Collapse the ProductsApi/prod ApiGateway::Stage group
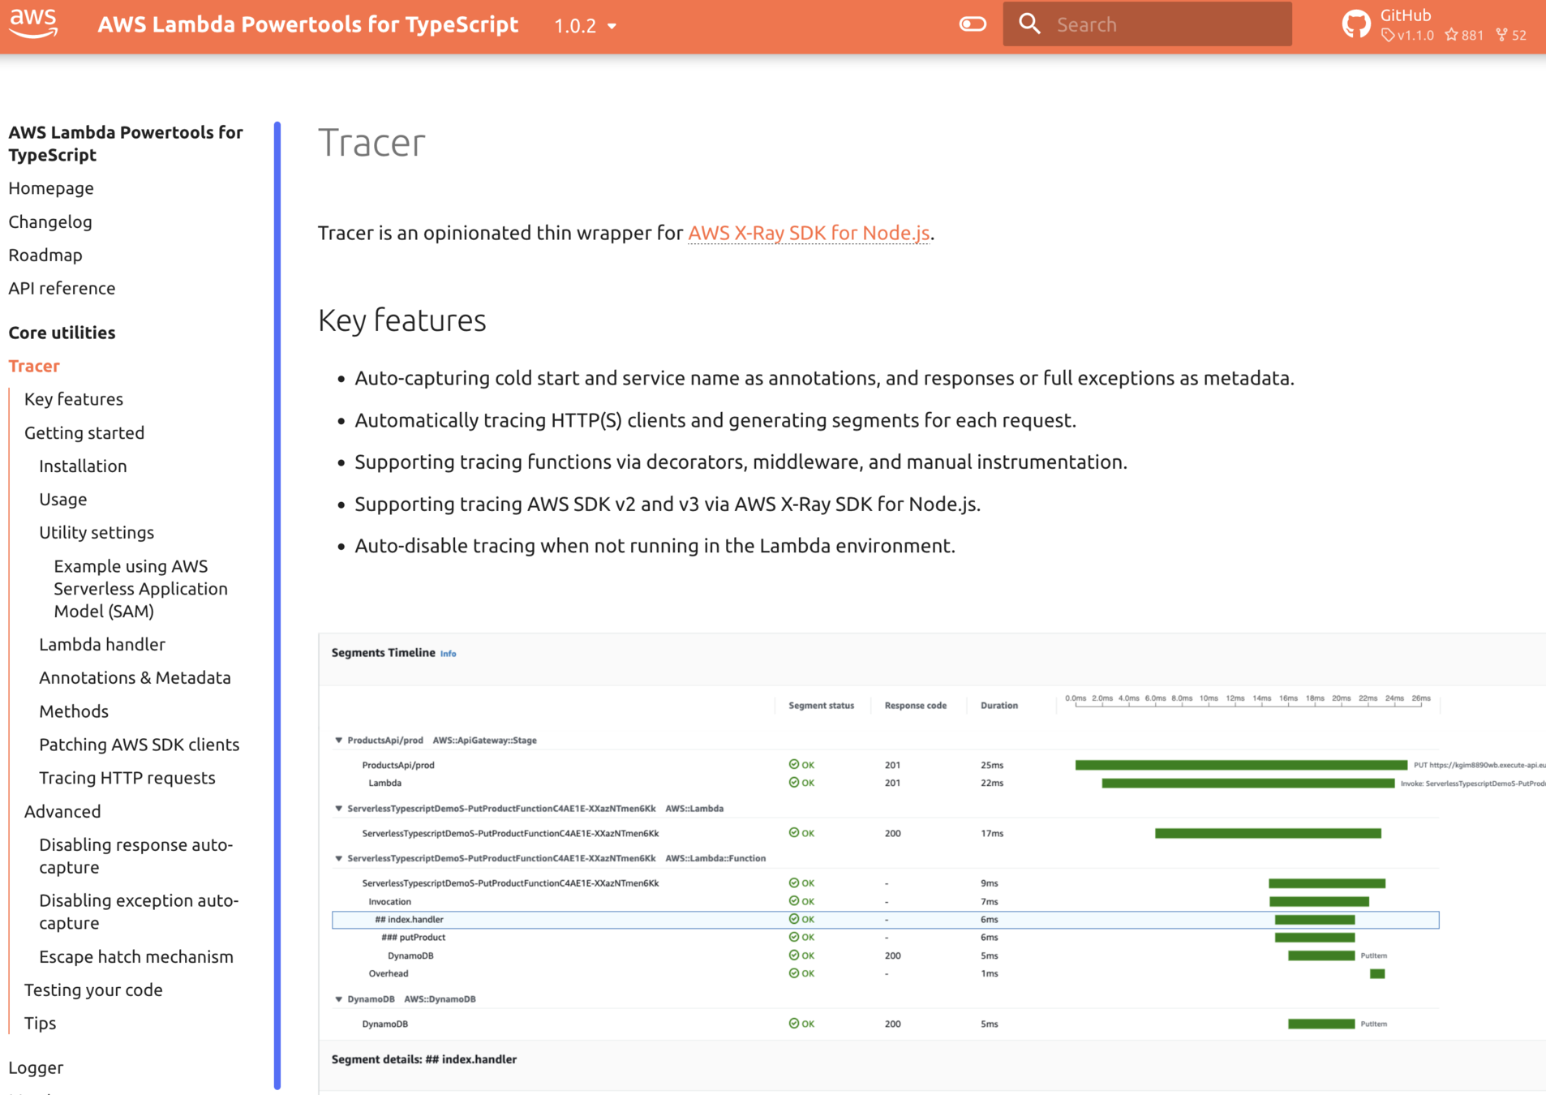This screenshot has height=1095, width=1546. [x=339, y=740]
